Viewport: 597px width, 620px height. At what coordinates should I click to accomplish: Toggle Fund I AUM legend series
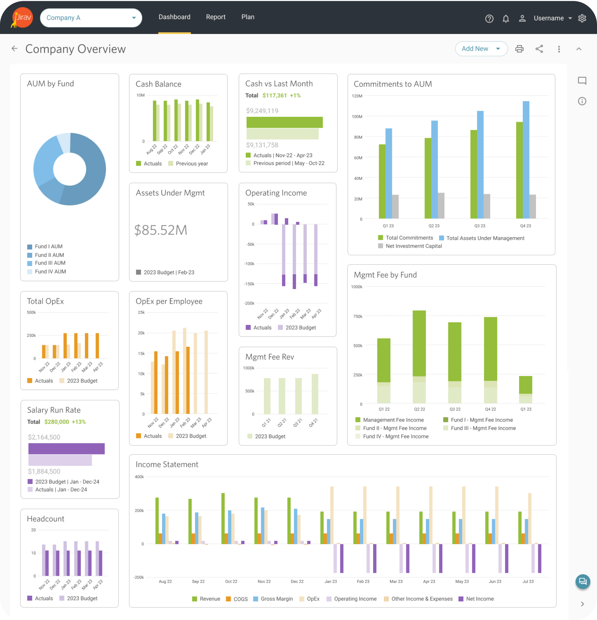tap(48, 246)
